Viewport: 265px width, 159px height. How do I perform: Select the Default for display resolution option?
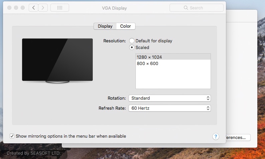coord(132,41)
